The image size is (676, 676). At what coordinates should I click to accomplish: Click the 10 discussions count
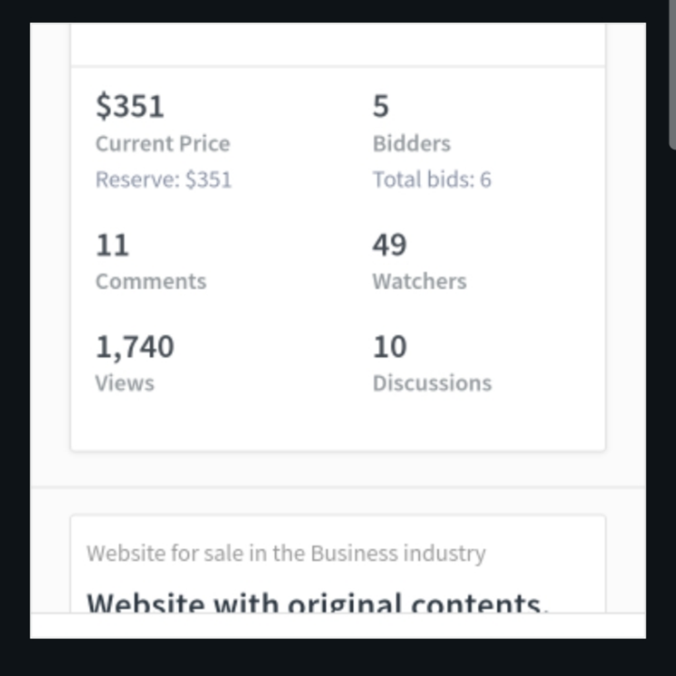(x=389, y=347)
